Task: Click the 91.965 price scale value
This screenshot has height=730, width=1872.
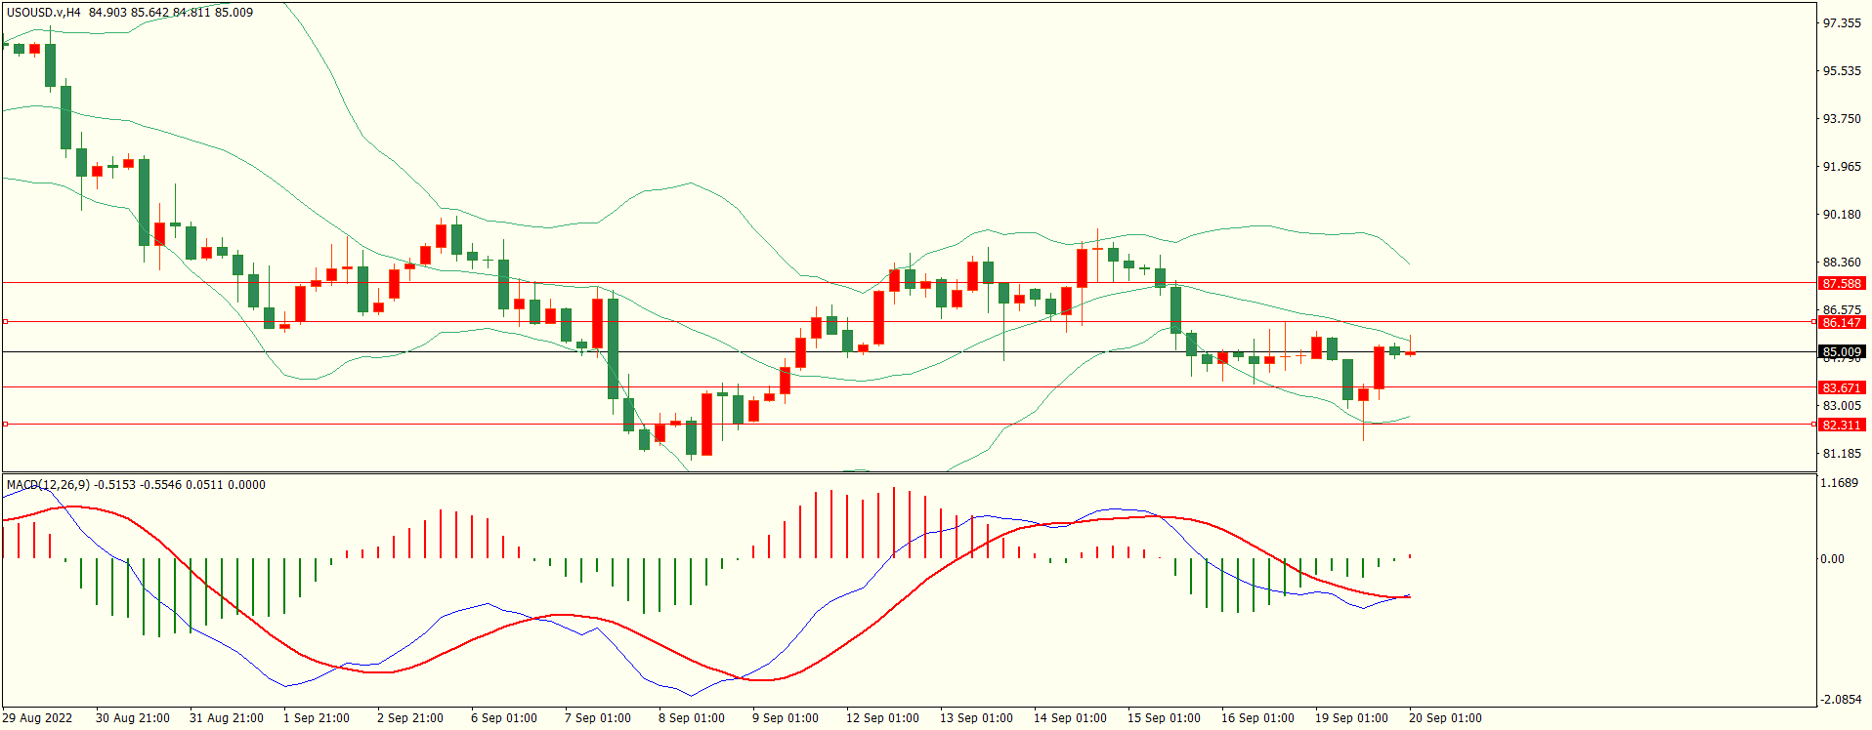Action: tap(1842, 166)
